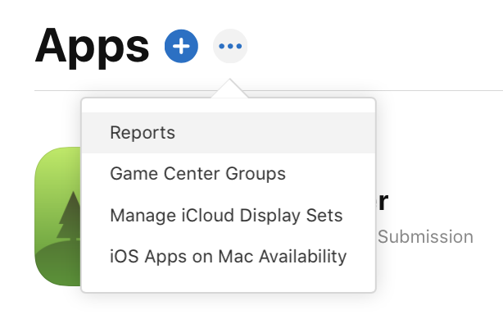The image size is (503, 333).
Task: Click the blue plus button to add app
Action: click(181, 46)
